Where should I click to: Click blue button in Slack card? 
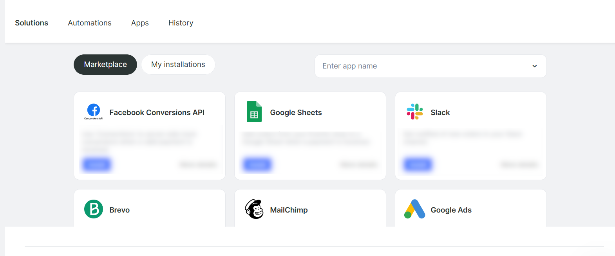tap(418, 164)
